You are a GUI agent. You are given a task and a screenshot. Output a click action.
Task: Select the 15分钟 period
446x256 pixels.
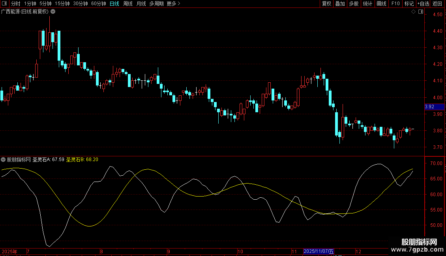coord(62,4)
